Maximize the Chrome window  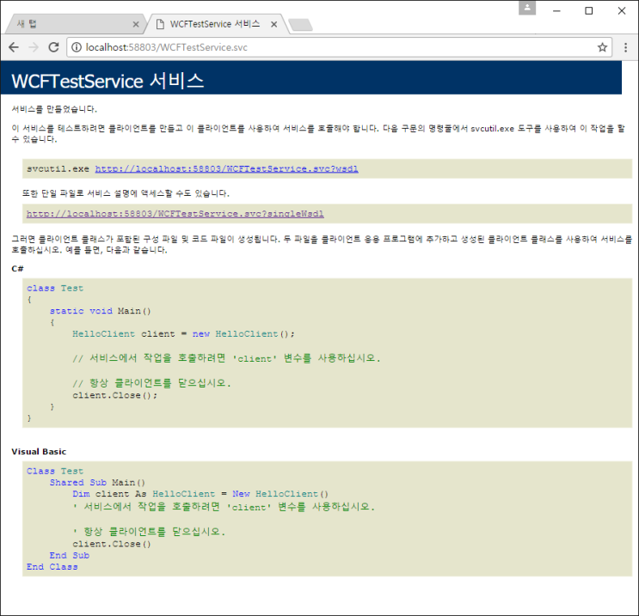click(589, 10)
